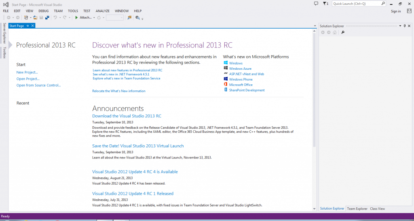
Task: Click the Start Page vertical scrollbar thumb
Action: point(314,90)
